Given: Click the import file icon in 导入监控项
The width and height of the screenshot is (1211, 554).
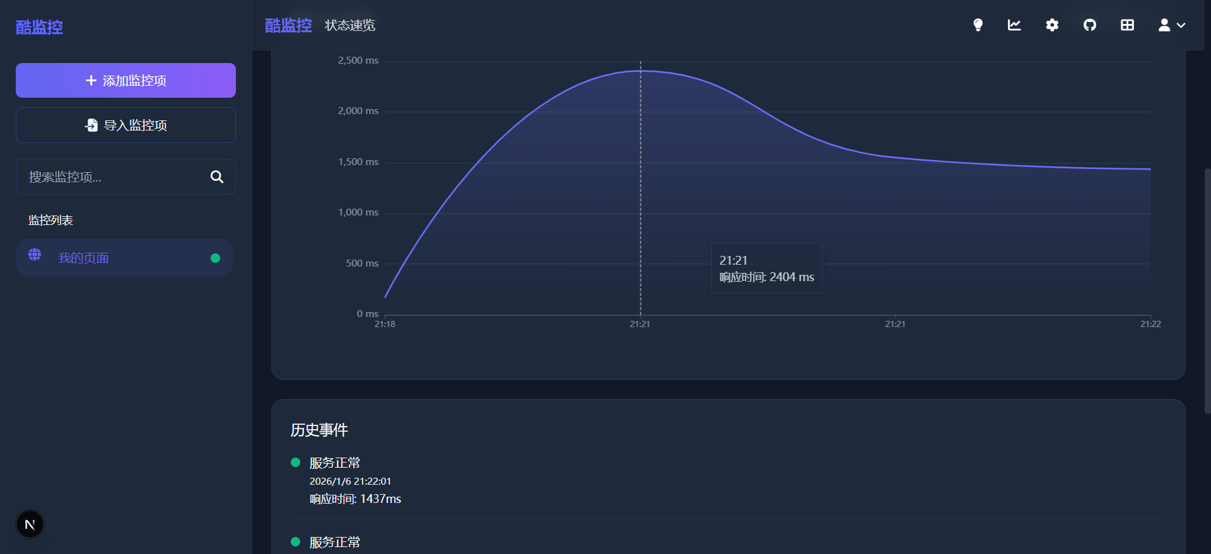Looking at the screenshot, I should point(91,125).
